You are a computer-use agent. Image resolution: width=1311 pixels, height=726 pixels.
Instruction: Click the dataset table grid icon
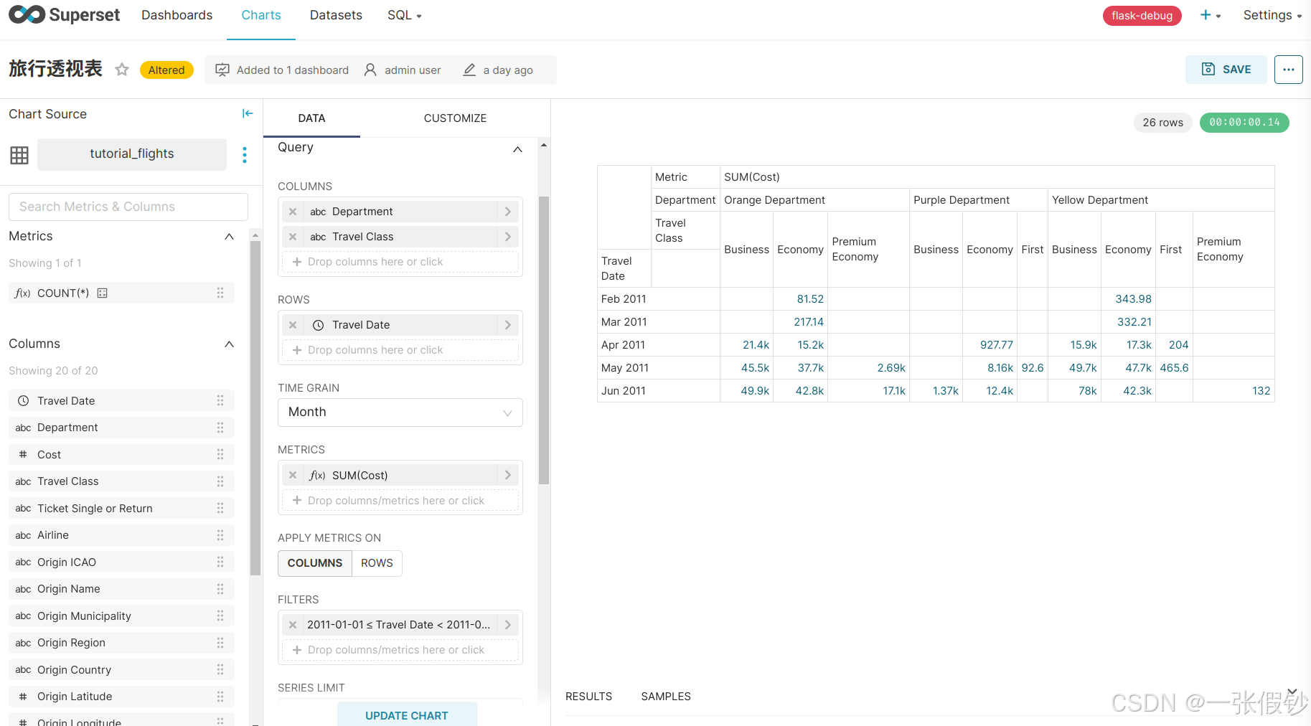(19, 155)
